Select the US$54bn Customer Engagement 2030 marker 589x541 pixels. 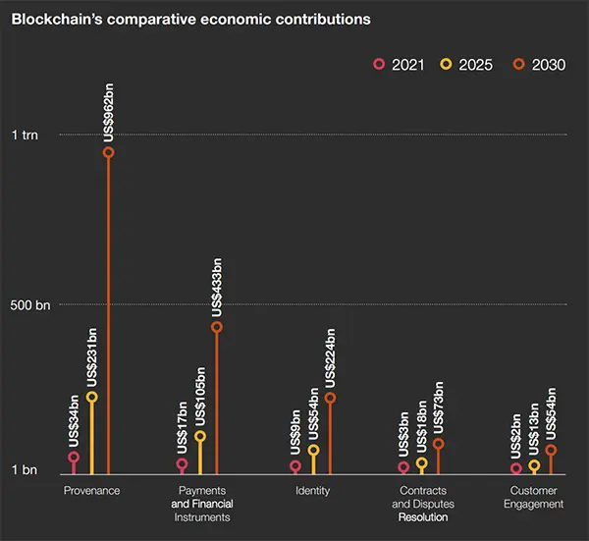coord(551,450)
